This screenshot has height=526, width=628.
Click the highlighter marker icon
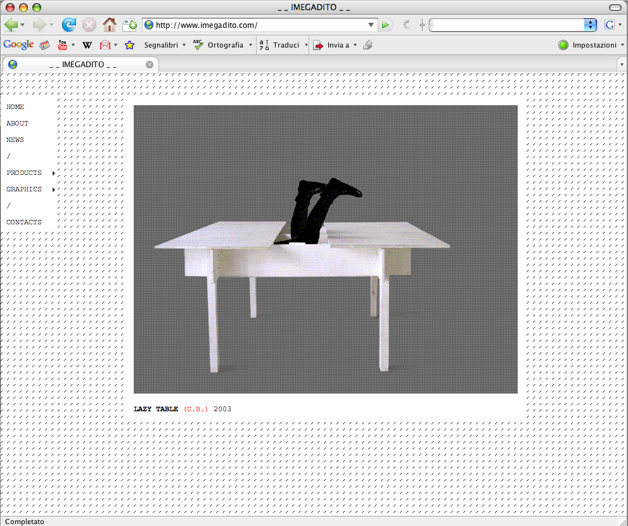368,45
